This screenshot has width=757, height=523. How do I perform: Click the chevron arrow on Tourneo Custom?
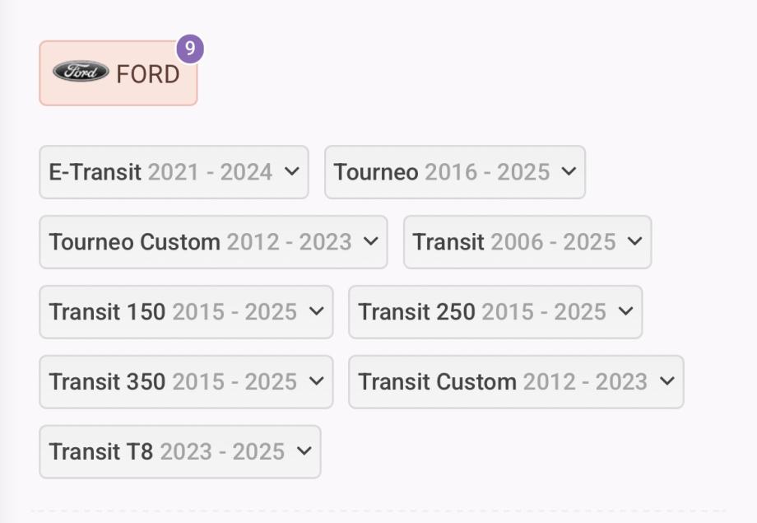coord(370,241)
